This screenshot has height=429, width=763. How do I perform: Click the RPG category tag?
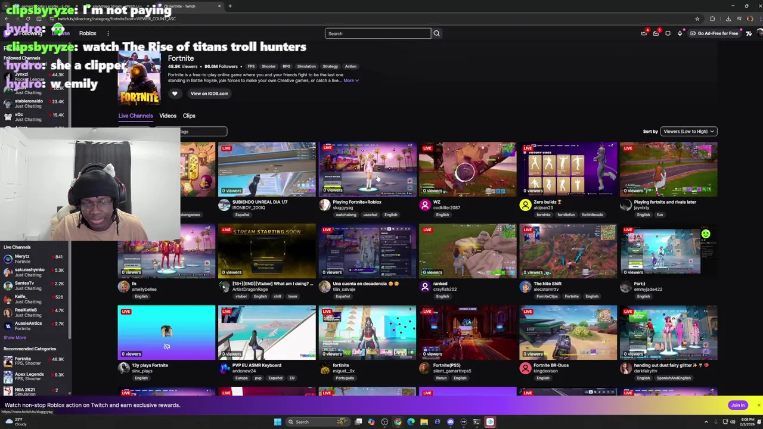(286, 66)
